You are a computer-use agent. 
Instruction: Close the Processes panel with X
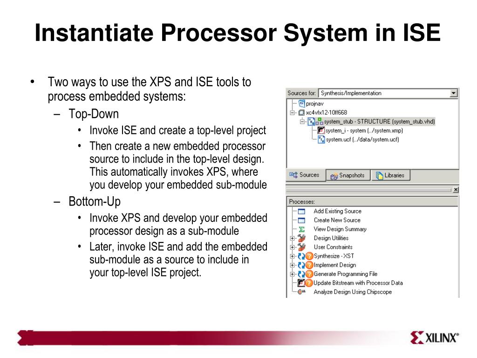456,190
